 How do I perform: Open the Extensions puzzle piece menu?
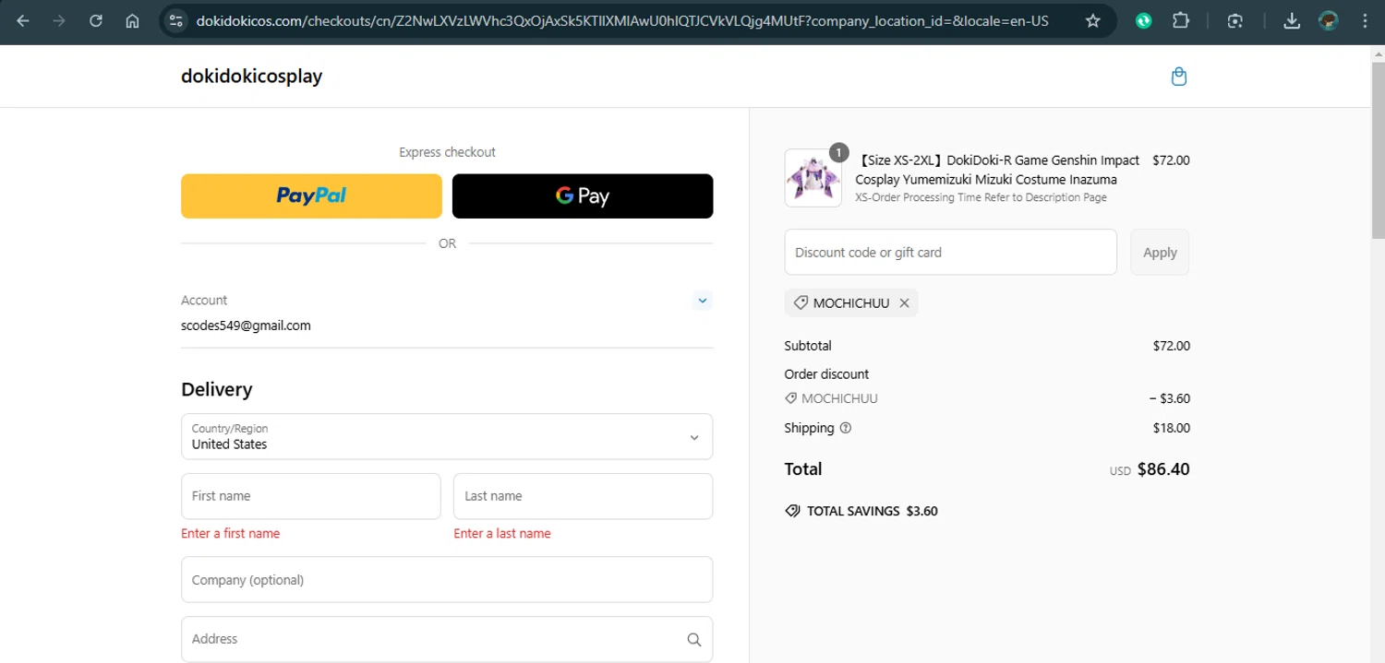pyautogui.click(x=1180, y=20)
